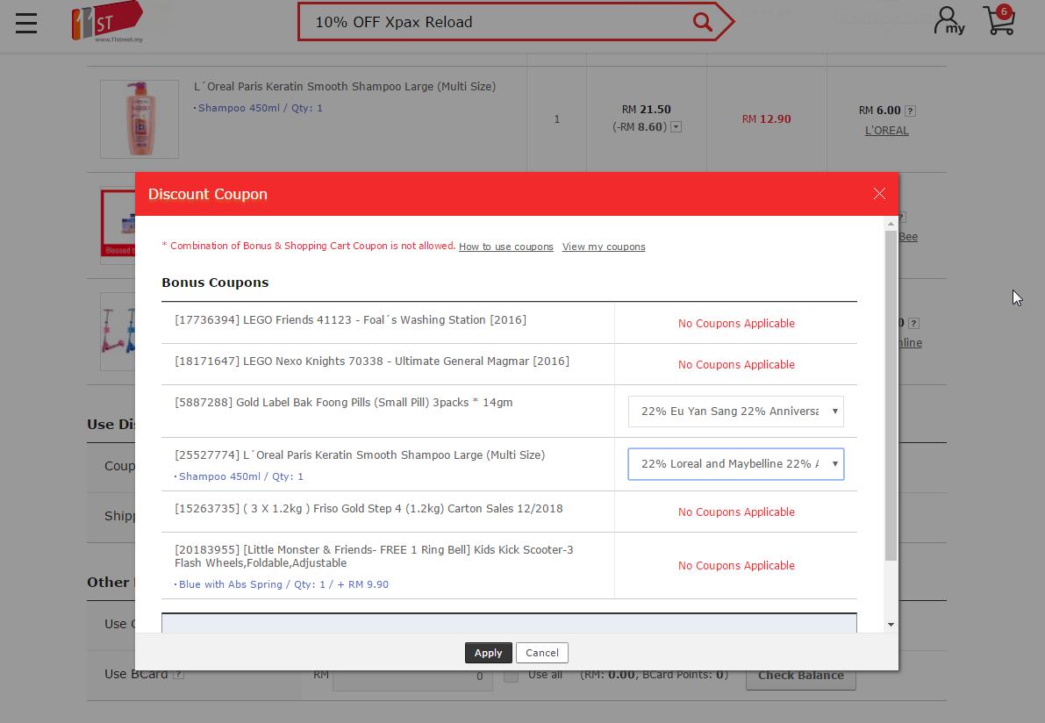This screenshot has height=723, width=1045.
Task: Click the Friso Gold Step 4 row text
Action: point(369,508)
